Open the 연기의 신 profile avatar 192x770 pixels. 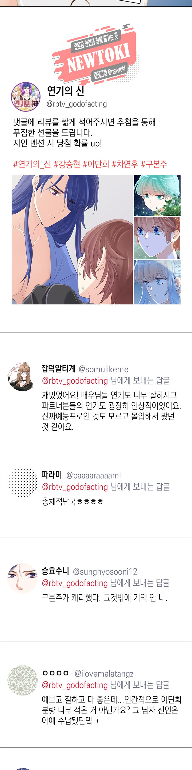click(26, 97)
